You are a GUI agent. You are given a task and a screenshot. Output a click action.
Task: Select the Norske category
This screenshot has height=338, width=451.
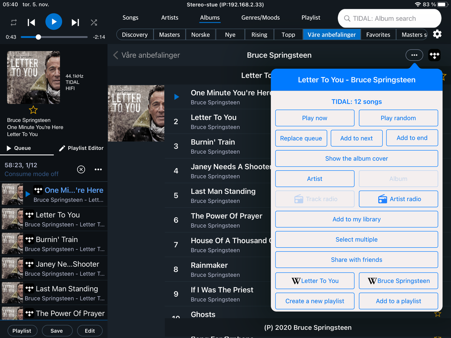[200, 35]
